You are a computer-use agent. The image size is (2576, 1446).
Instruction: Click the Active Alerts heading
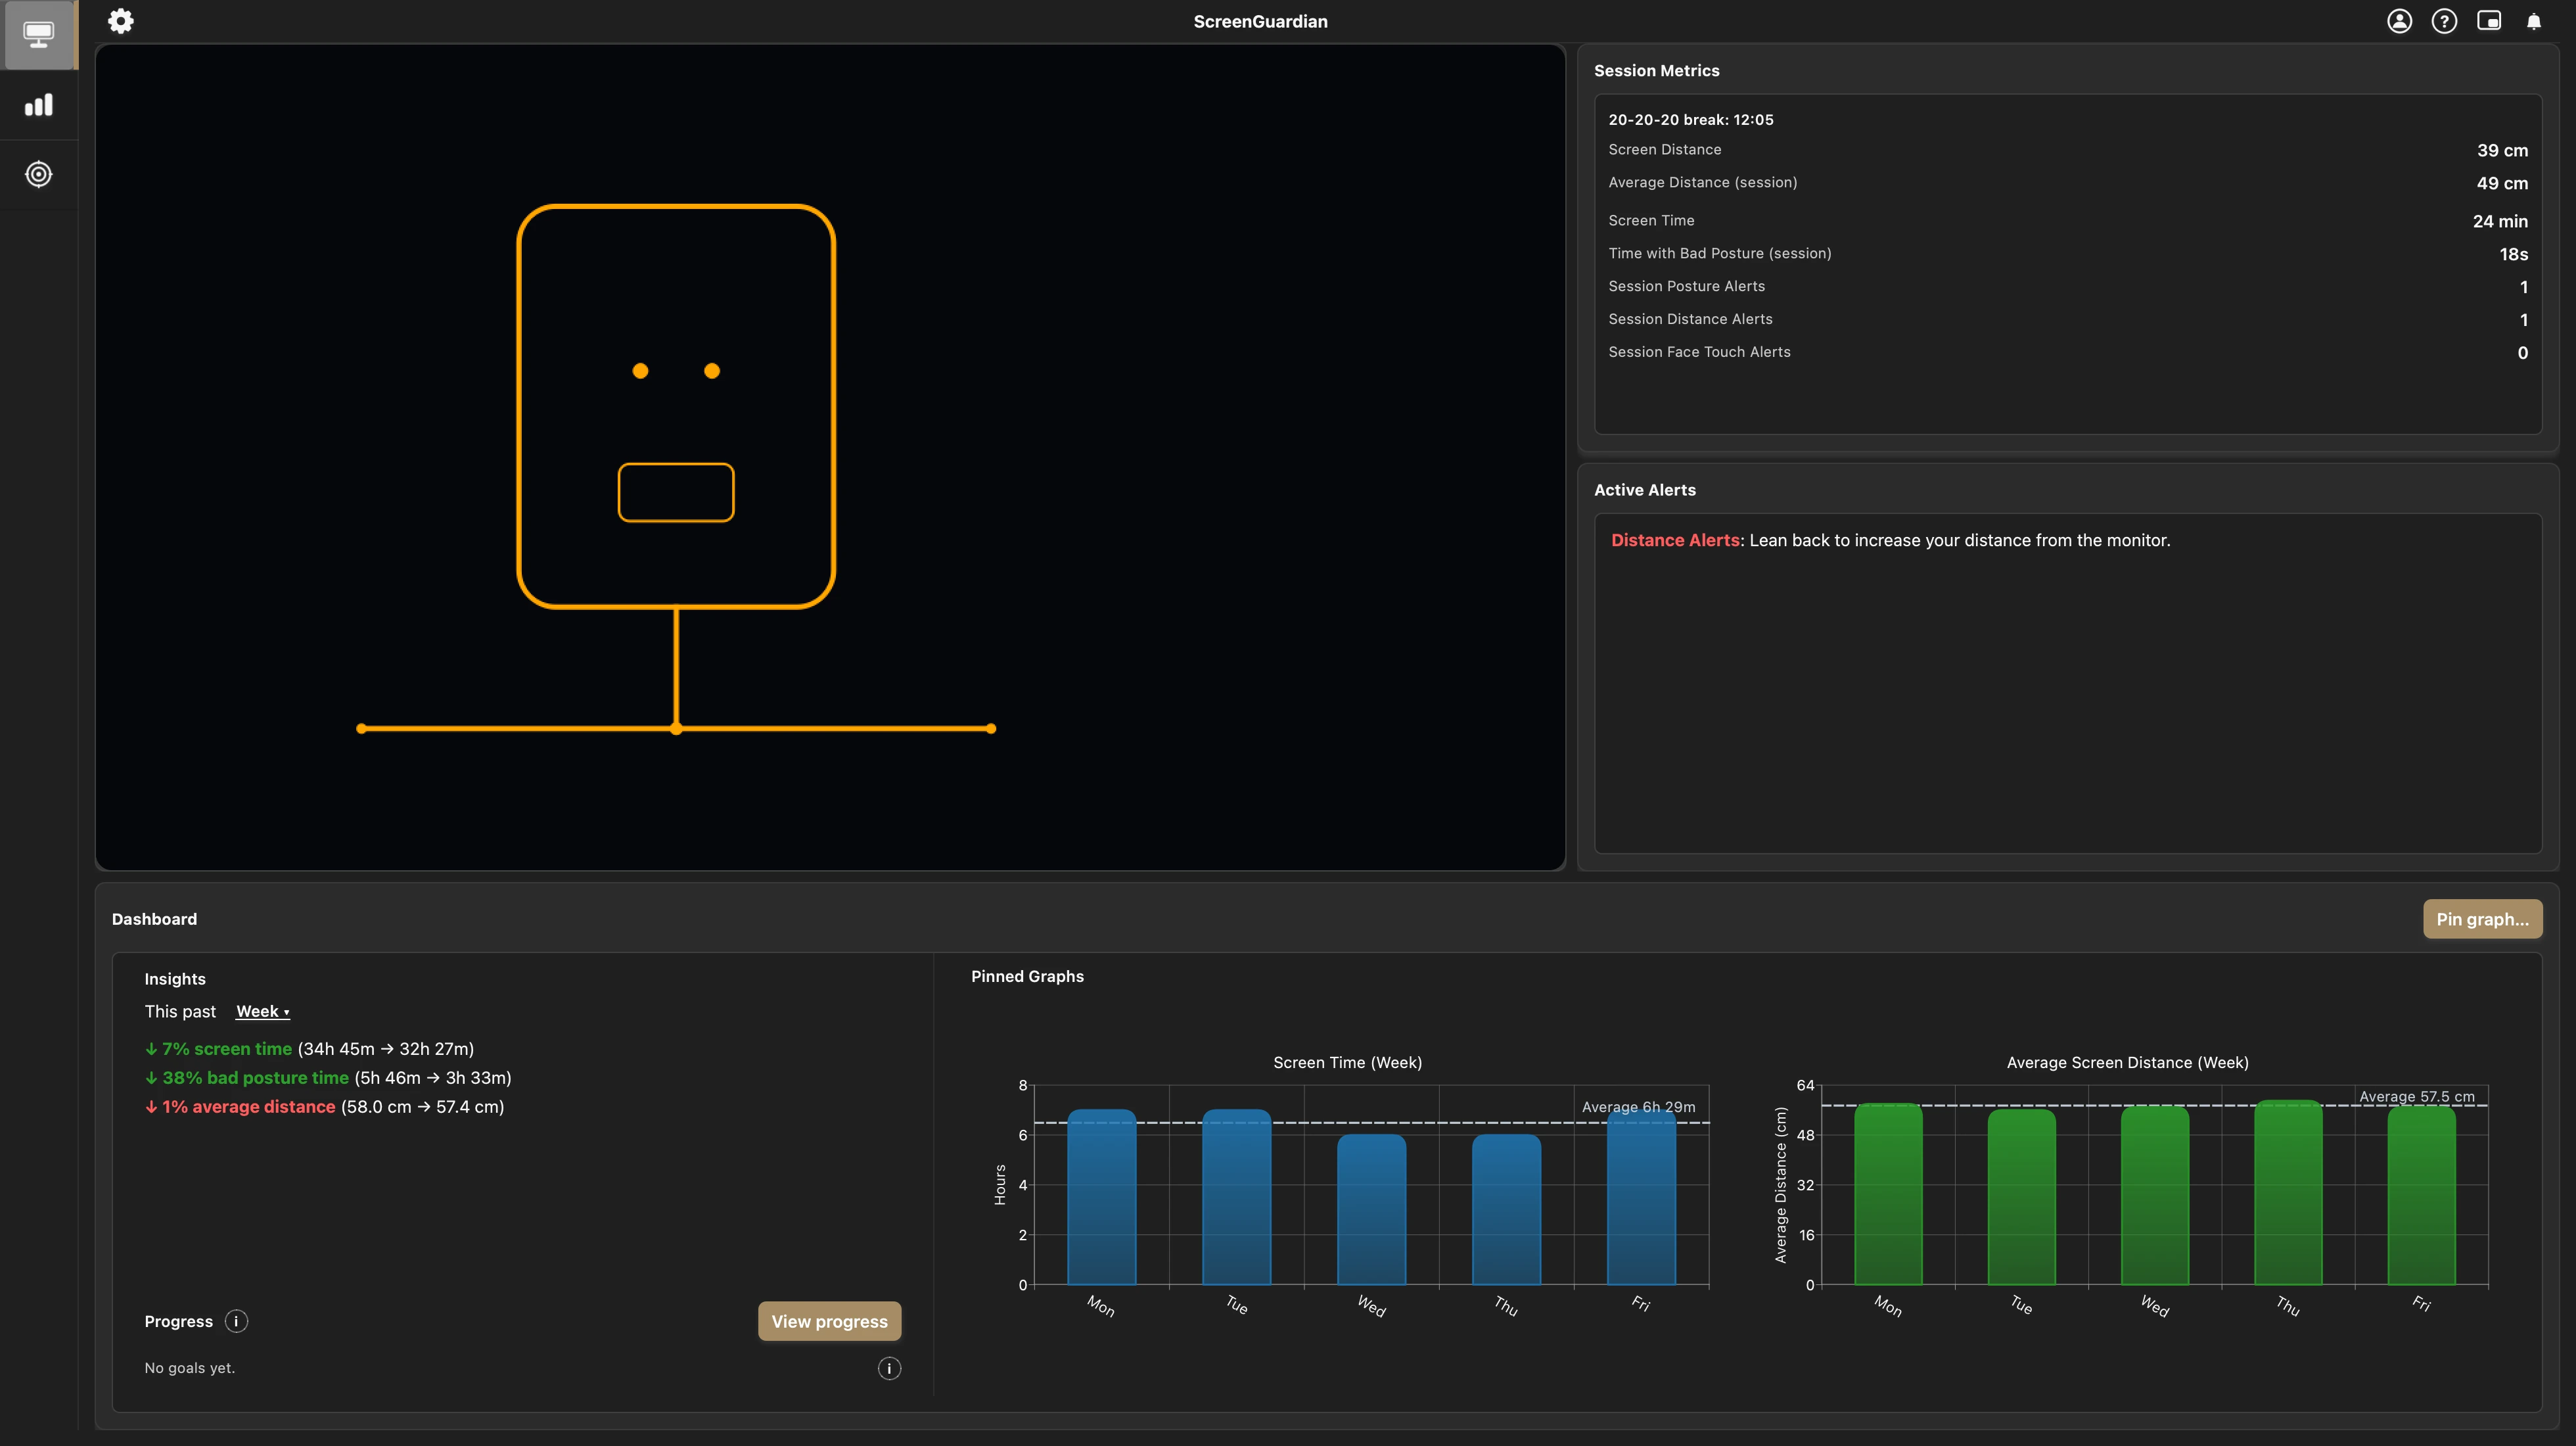1644,490
